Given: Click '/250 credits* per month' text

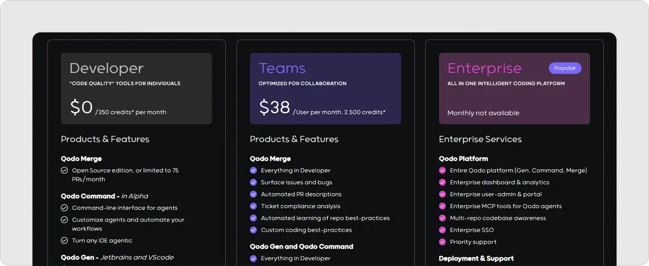Looking at the screenshot, I should 131,112.
